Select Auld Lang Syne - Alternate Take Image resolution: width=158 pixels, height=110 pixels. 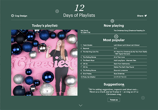pos(125,60)
